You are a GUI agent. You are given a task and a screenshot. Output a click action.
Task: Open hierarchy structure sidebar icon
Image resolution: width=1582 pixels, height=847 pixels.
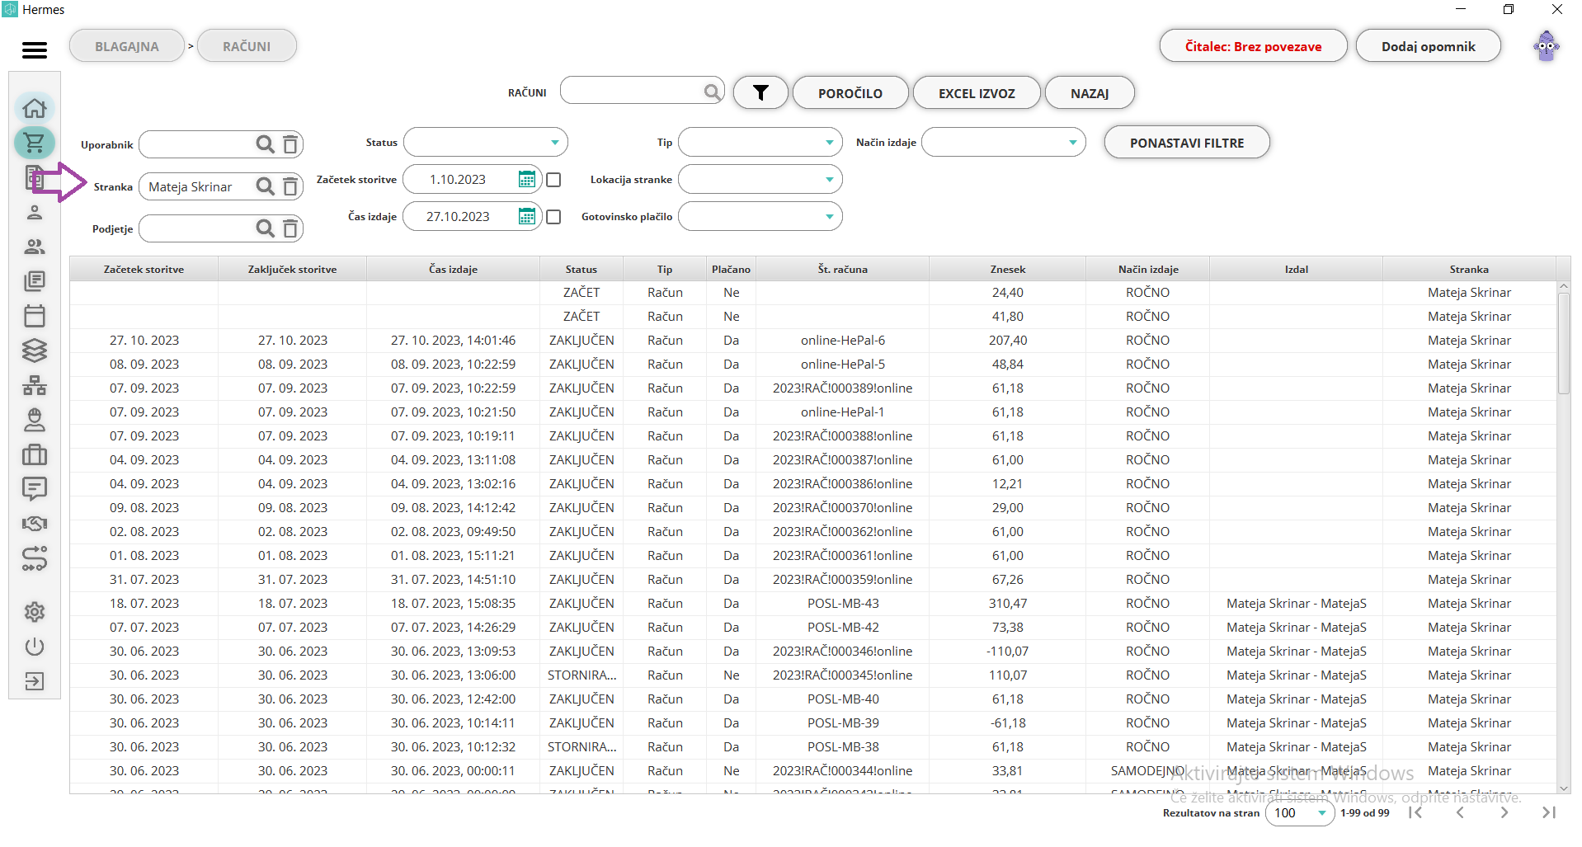tap(35, 385)
